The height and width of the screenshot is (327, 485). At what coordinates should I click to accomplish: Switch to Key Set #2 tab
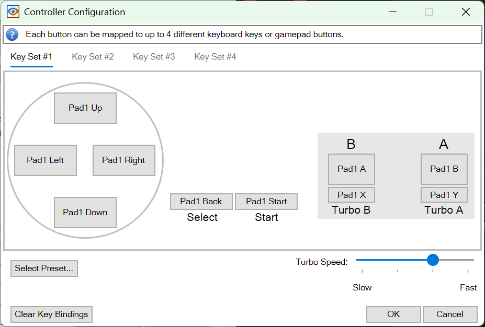tap(93, 56)
